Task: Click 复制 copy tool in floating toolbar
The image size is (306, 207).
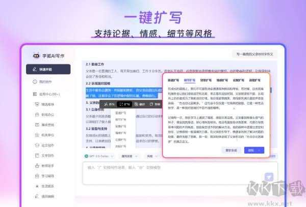Action: [x=155, y=104]
